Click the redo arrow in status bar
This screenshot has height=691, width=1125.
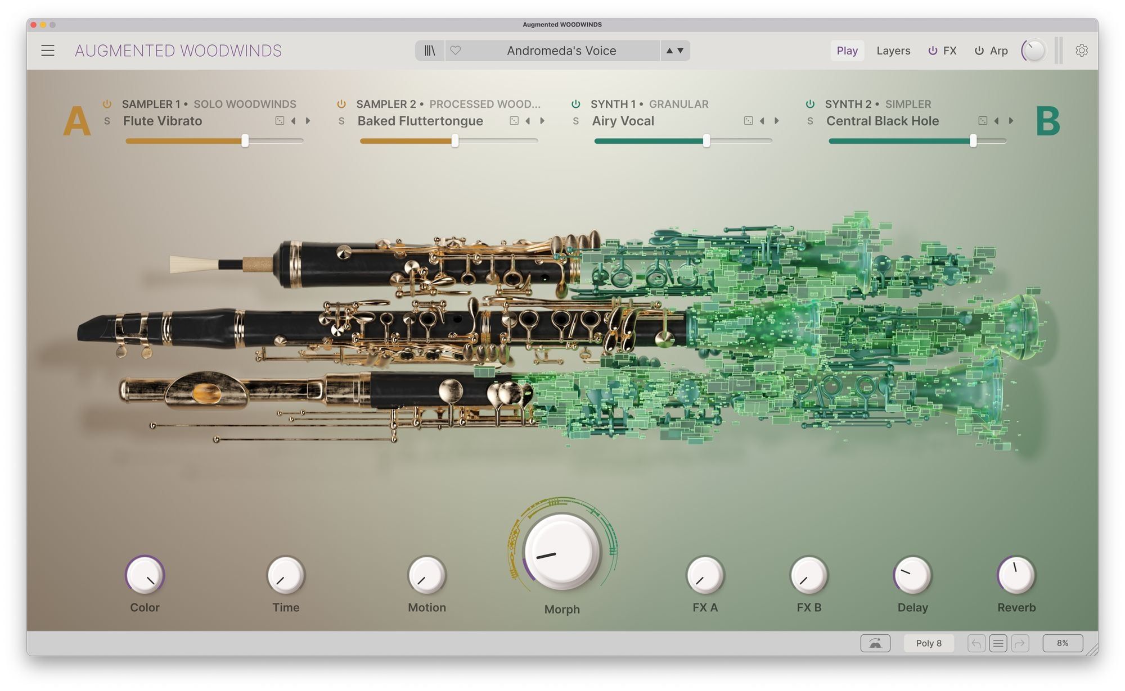(x=1019, y=643)
